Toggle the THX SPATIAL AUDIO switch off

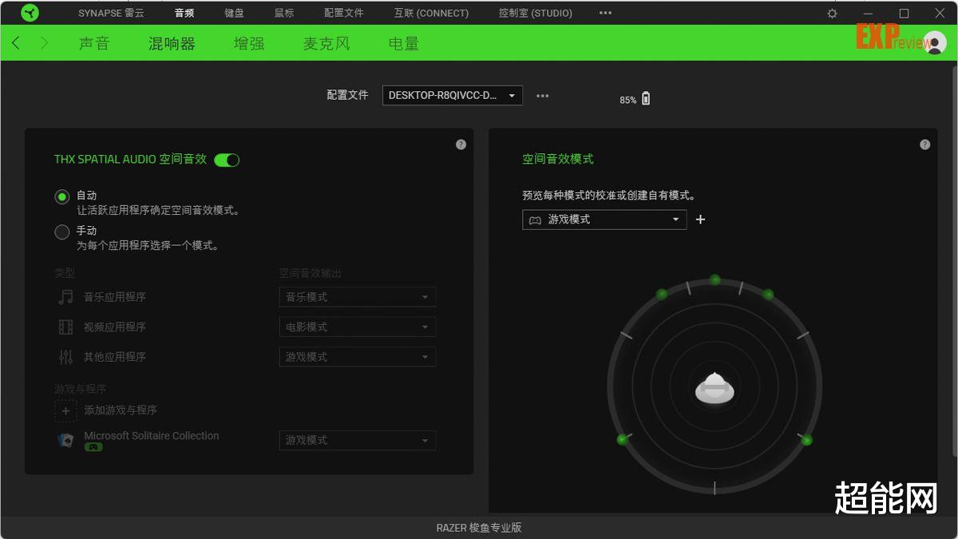coord(227,160)
